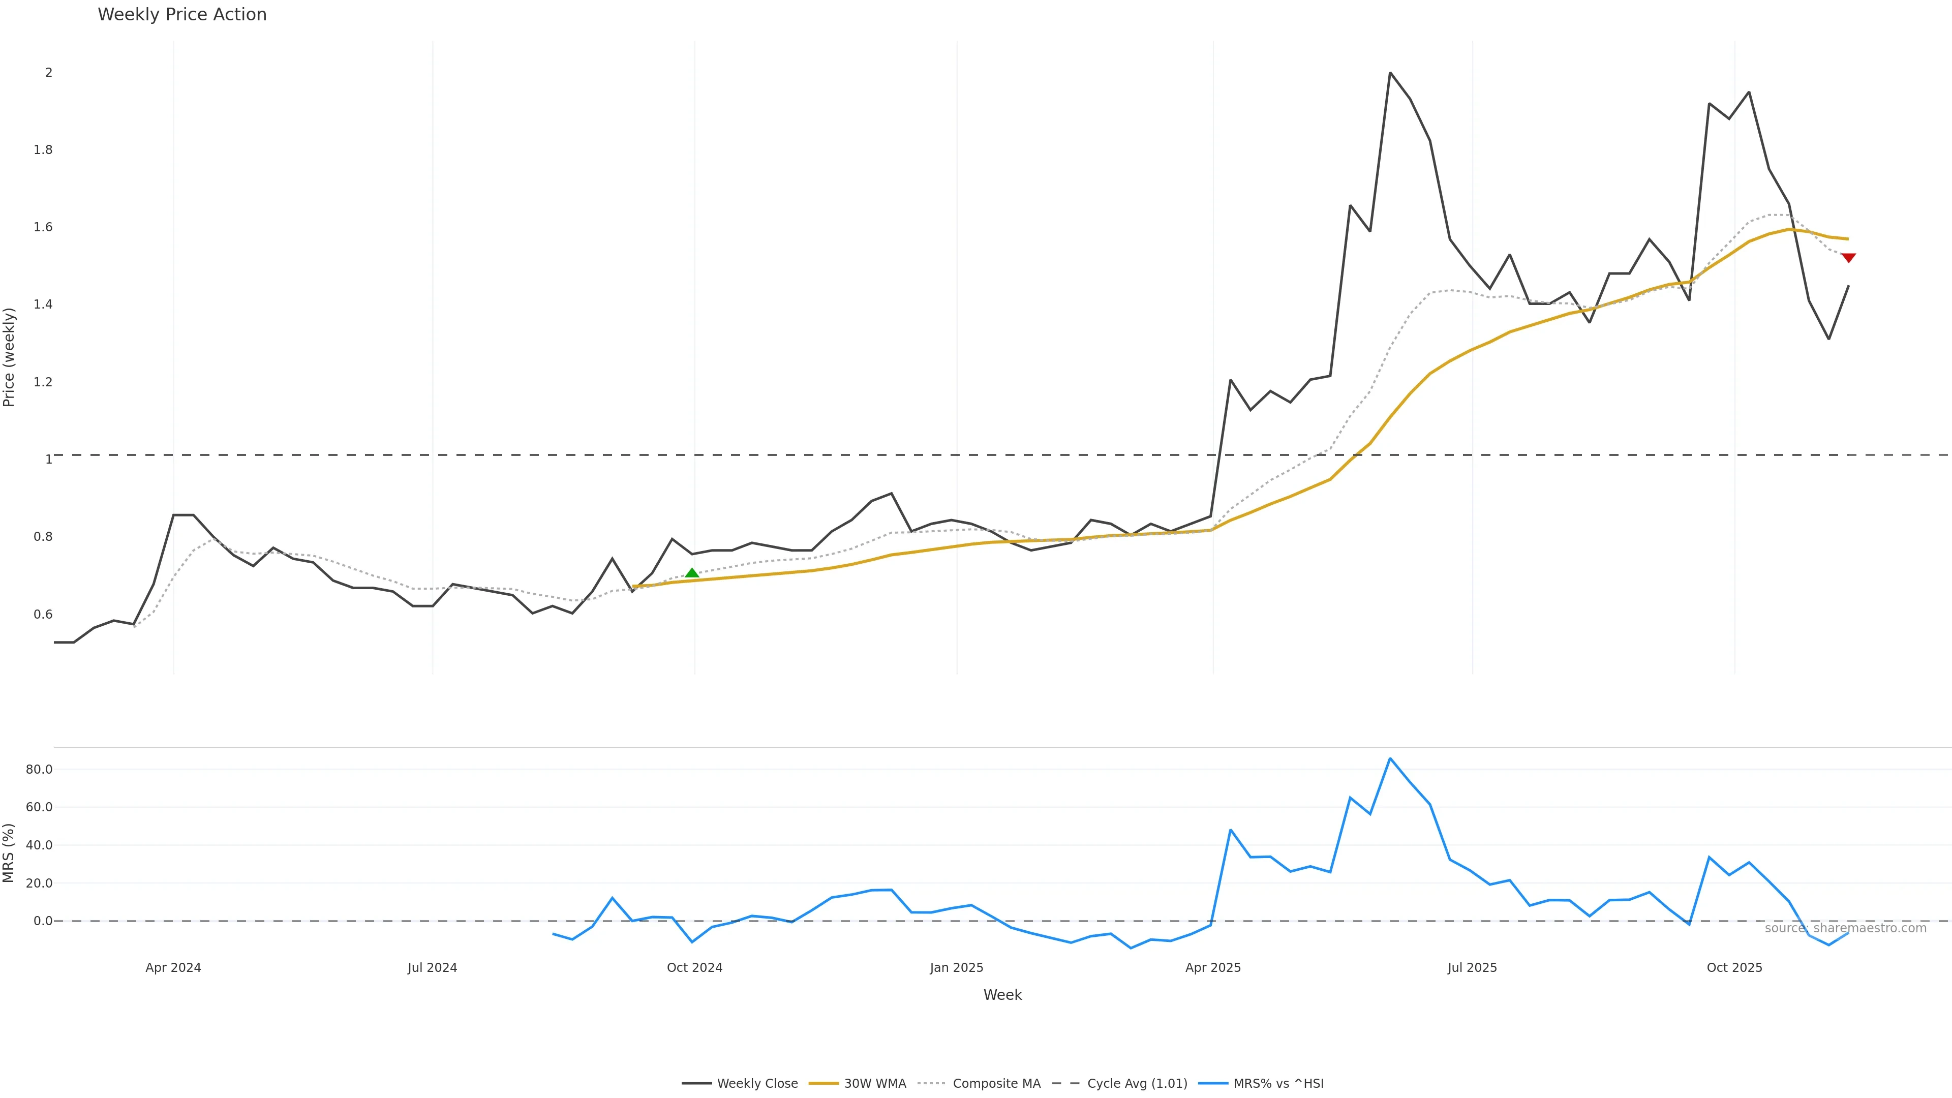This screenshot has height=1098, width=1952.
Task: Click the 80.0 tick on MRS axis
Action: 39,769
